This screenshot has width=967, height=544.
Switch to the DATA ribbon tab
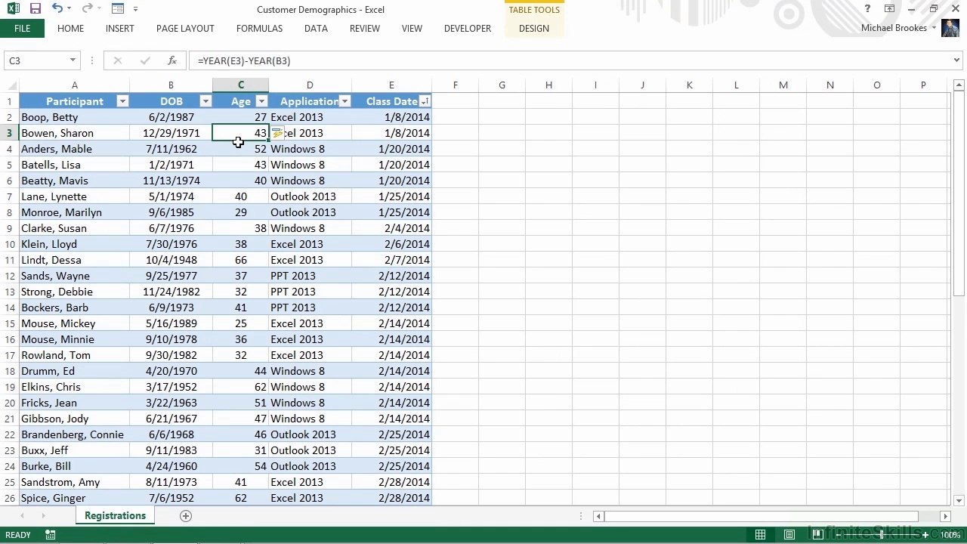coord(316,29)
